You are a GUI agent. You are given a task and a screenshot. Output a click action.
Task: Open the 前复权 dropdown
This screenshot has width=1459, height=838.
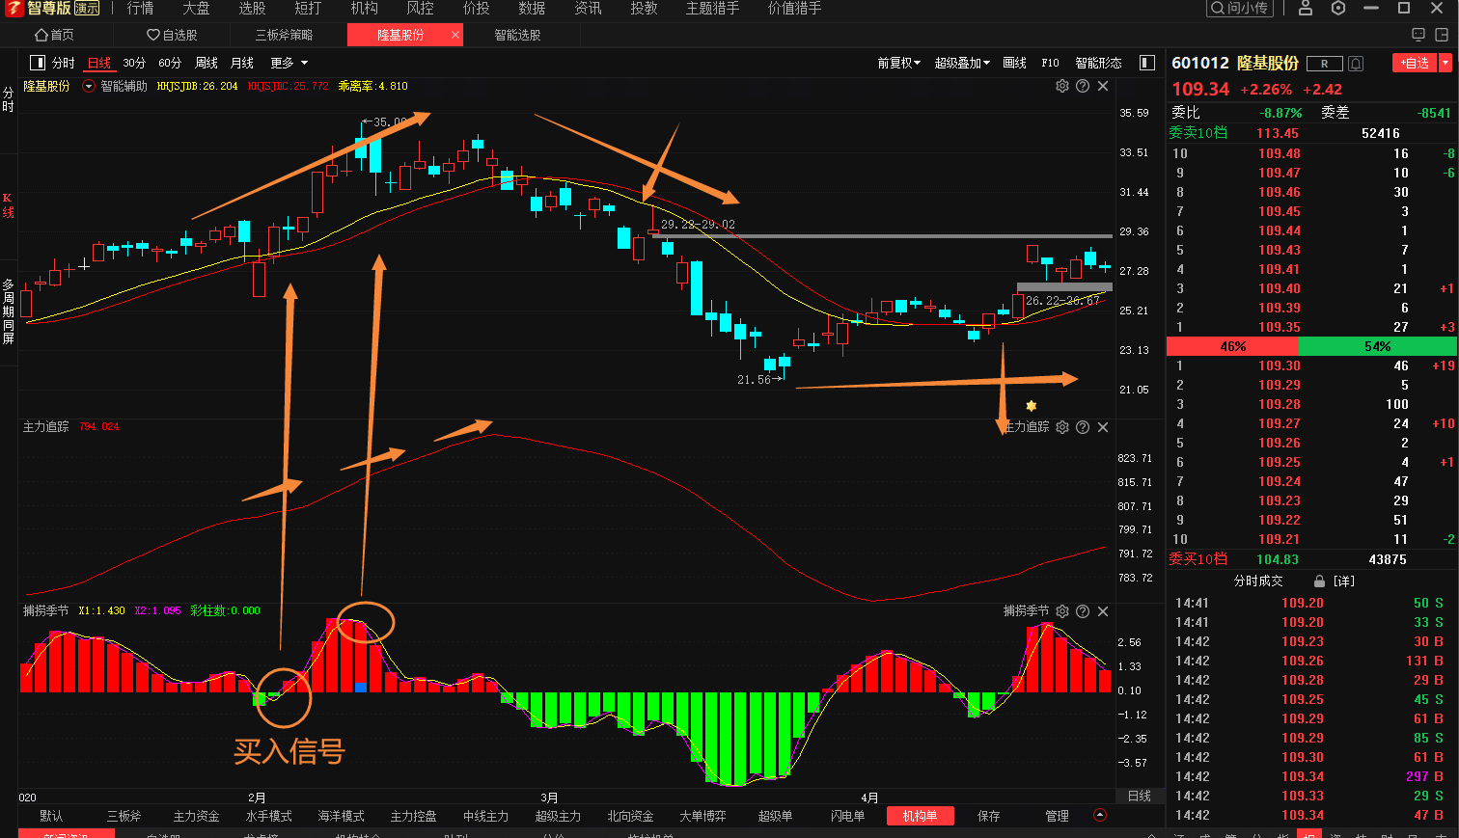pyautogui.click(x=899, y=63)
